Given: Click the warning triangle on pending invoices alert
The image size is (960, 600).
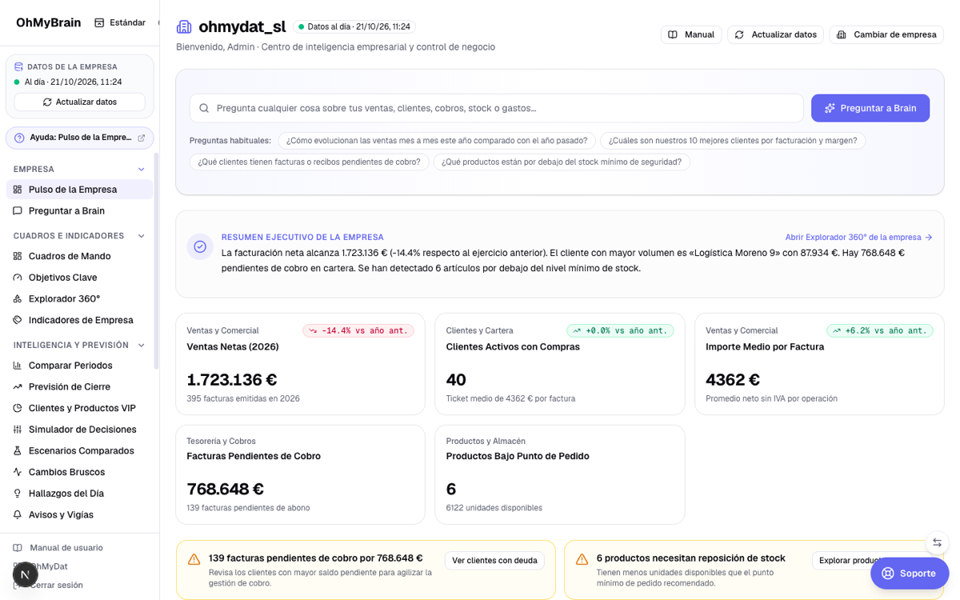Looking at the screenshot, I should pos(194,560).
